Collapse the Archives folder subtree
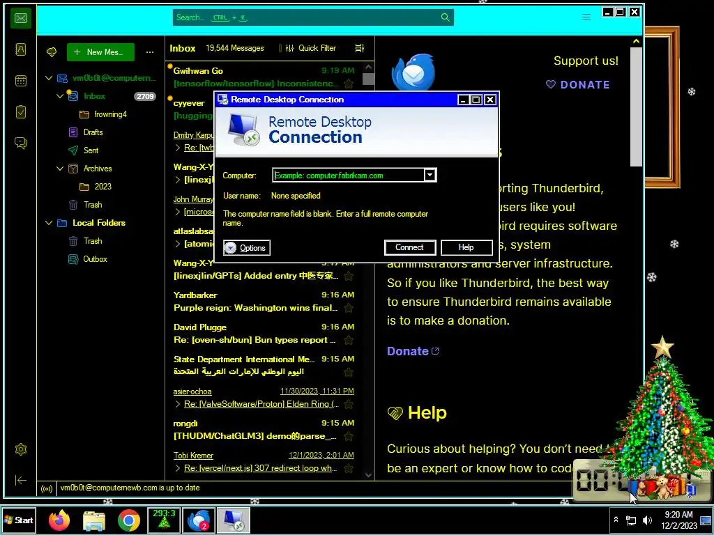The height and width of the screenshot is (535, 714). click(60, 169)
